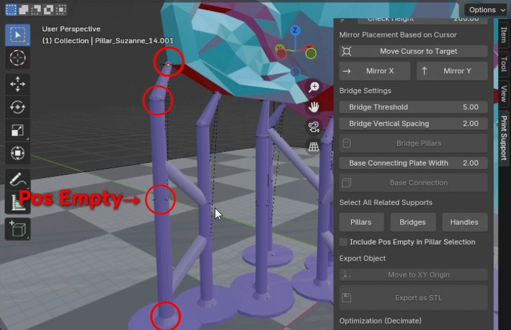Click the Check Height field
The width and height of the screenshot is (511, 330).
pyautogui.click(x=422, y=21)
